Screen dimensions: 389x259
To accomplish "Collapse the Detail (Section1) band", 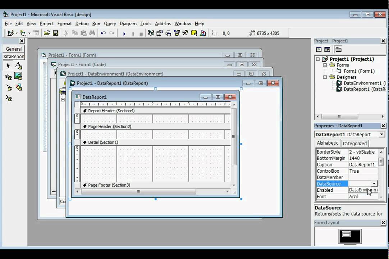I will pos(84,142).
